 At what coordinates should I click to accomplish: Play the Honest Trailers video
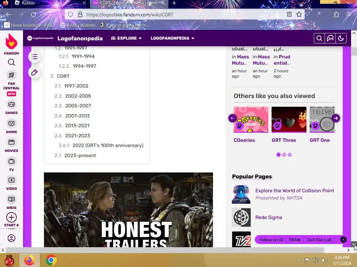[128, 210]
